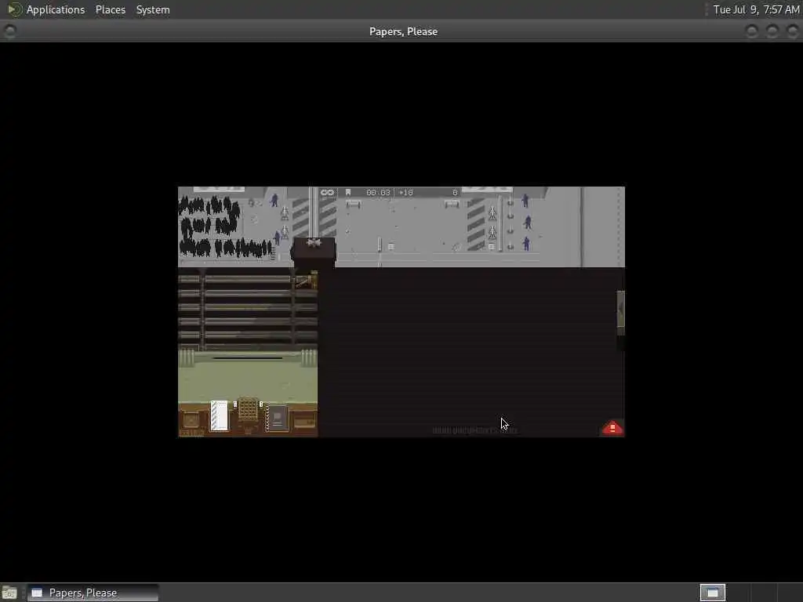Viewport: 803px width, 602px height.
Task: Click the bookmark flag icon in the game top bar
Action: click(348, 193)
